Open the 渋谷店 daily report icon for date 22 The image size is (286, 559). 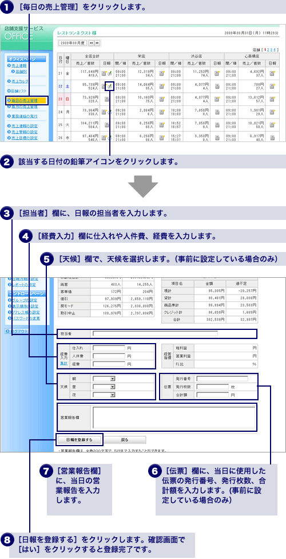tap(217, 86)
